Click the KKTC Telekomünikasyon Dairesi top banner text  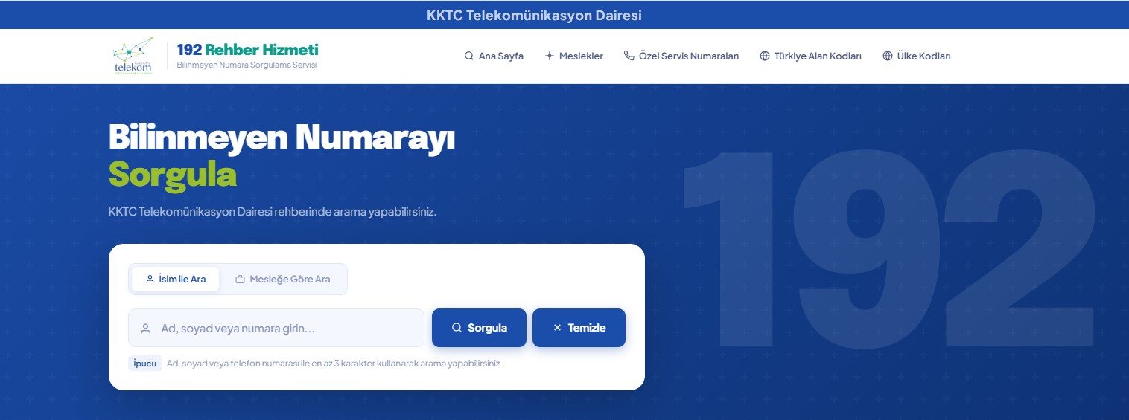[x=534, y=15]
